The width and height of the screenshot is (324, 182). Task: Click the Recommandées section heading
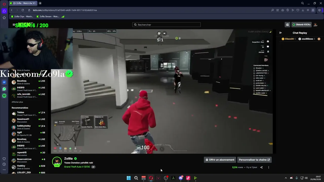[20, 108]
